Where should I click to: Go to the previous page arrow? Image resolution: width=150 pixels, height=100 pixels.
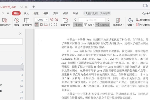[x=75, y=20]
